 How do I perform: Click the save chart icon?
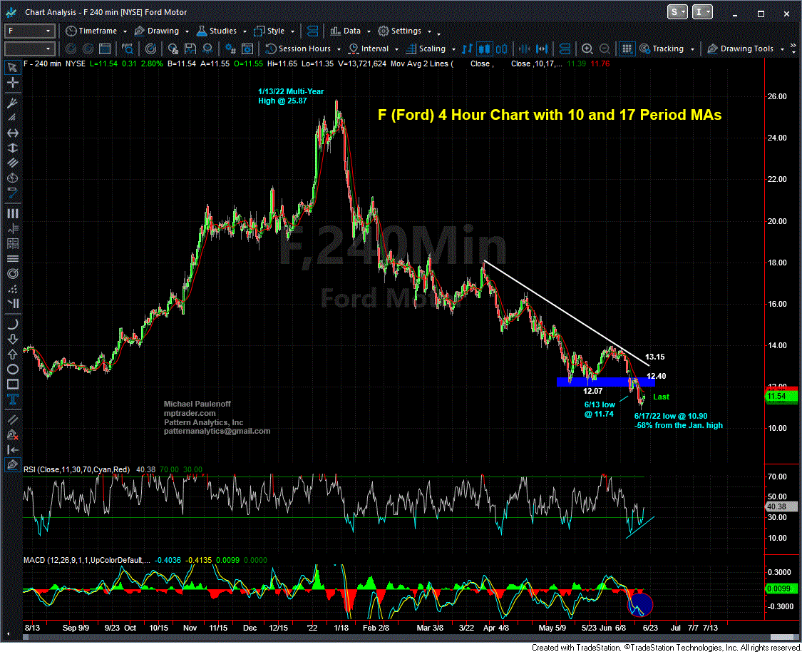click(x=190, y=49)
